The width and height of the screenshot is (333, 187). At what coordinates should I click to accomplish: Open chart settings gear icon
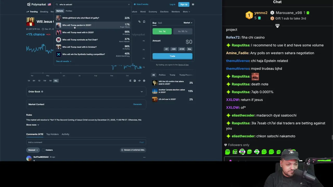pyautogui.click(x=144, y=81)
